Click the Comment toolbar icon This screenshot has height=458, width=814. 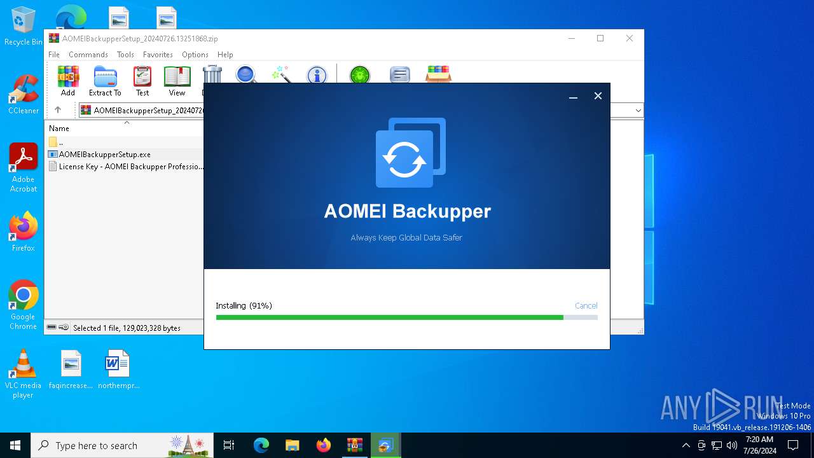[x=399, y=75]
